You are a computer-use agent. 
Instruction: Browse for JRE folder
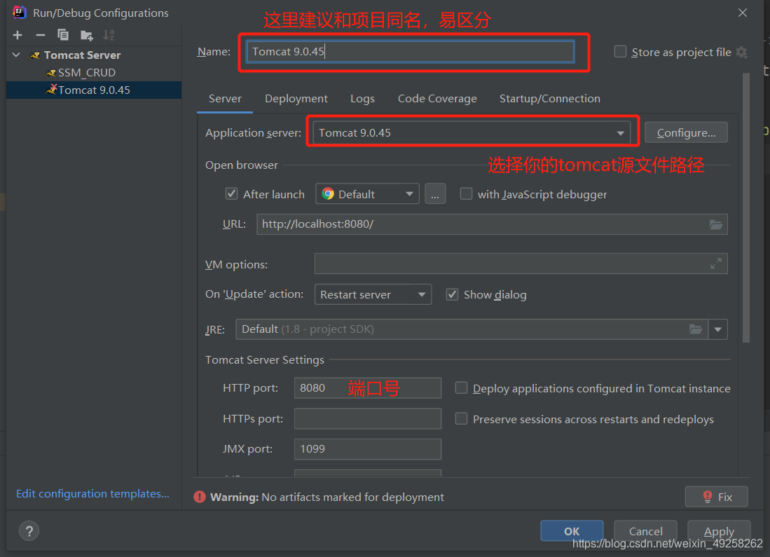(696, 329)
